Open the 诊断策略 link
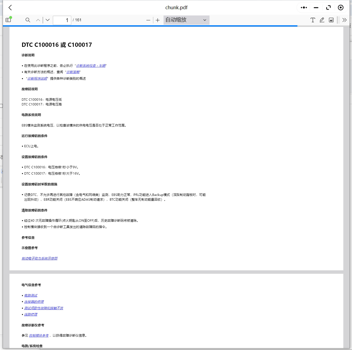352x350 pixels. click(73, 72)
